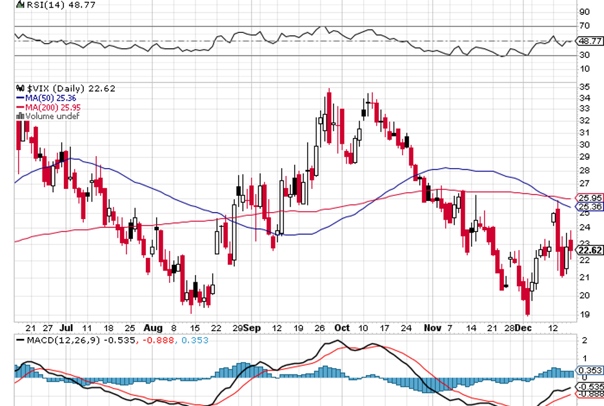Click the 0.353 MACD histogram value tag
The width and height of the screenshot is (604, 406).
point(590,371)
